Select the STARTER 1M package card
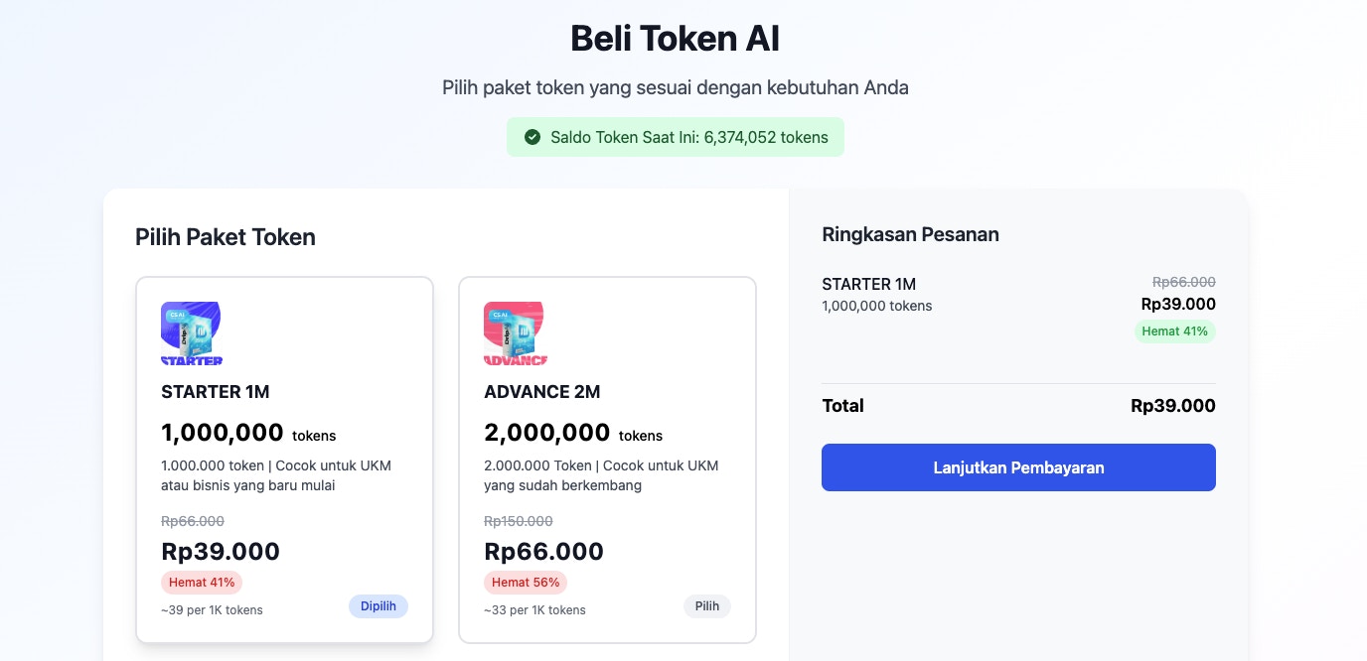 click(284, 460)
